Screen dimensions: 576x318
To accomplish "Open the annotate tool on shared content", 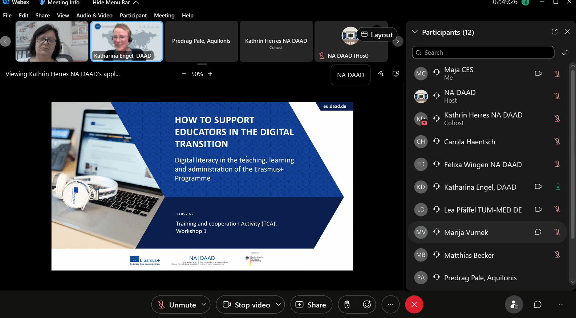I will coord(381,74).
